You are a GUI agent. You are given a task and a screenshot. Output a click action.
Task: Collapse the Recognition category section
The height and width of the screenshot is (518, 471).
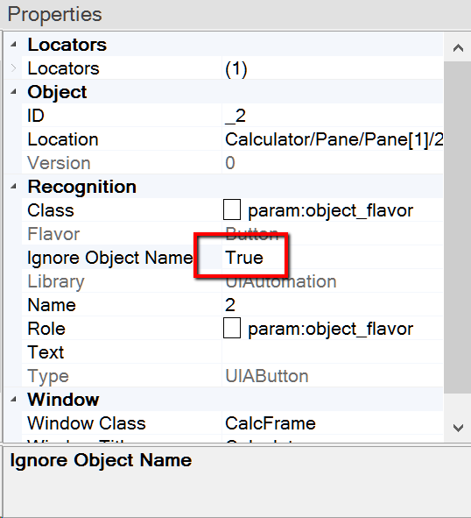[13, 187]
